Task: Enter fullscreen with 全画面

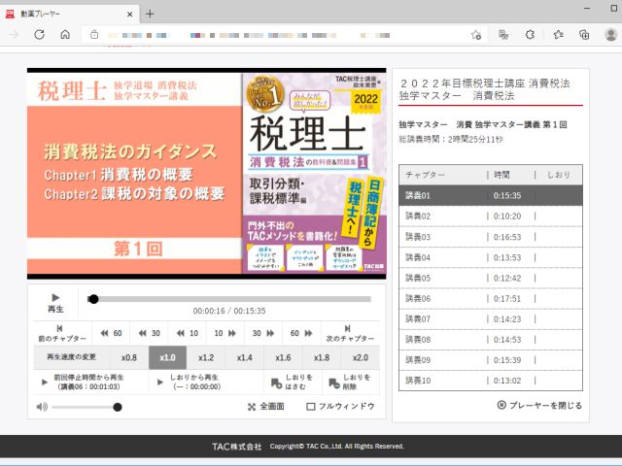Action: tap(266, 407)
